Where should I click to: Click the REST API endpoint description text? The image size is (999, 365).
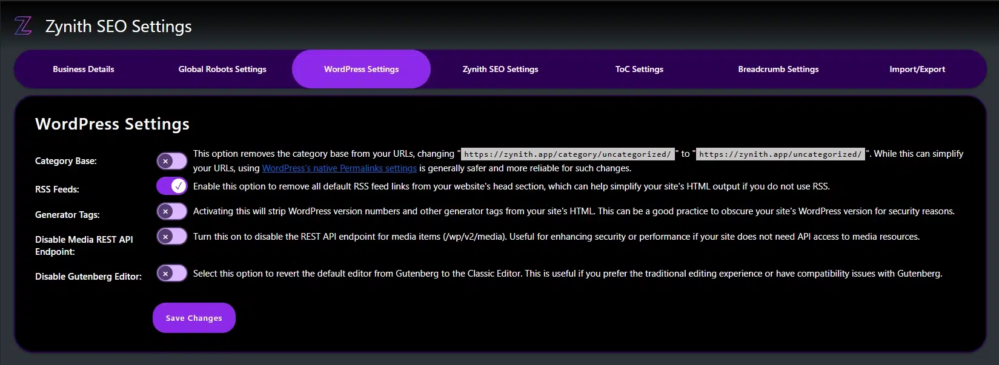point(556,237)
